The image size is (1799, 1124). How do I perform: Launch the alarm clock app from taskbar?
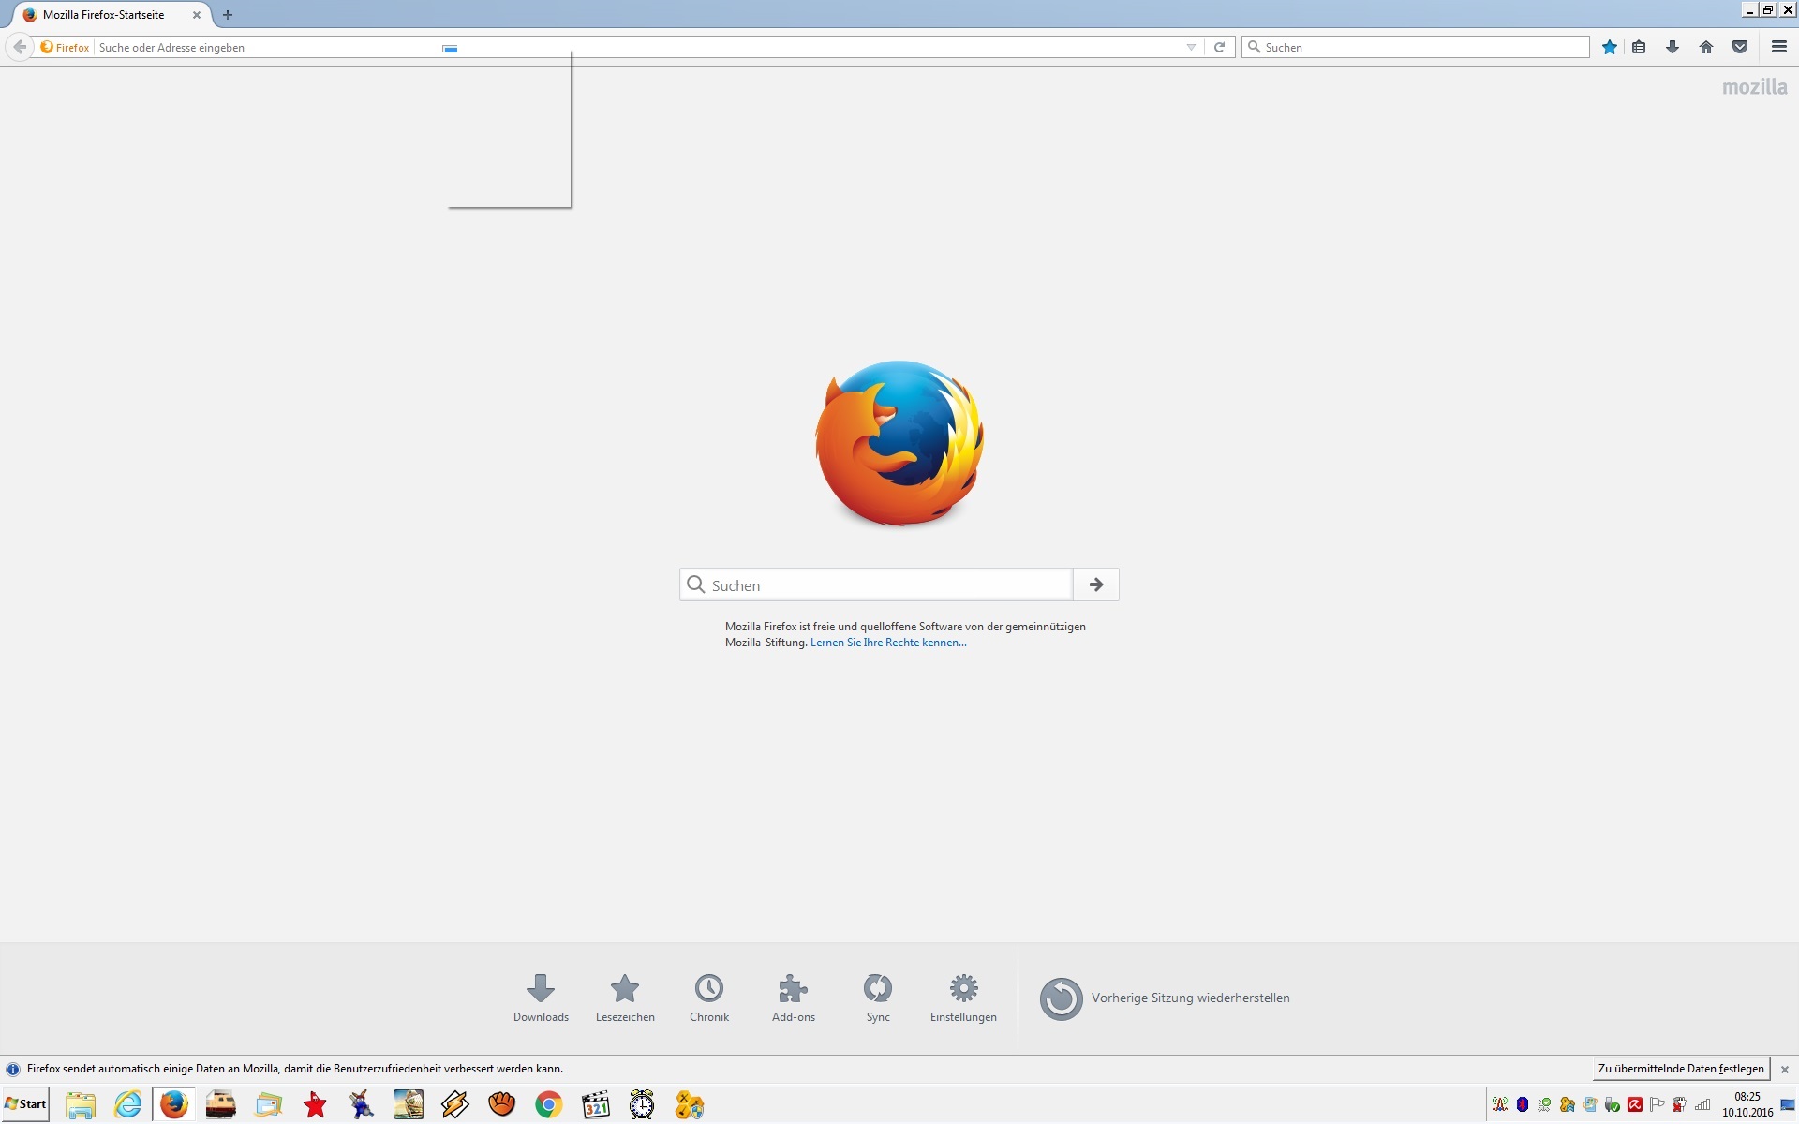642,1105
